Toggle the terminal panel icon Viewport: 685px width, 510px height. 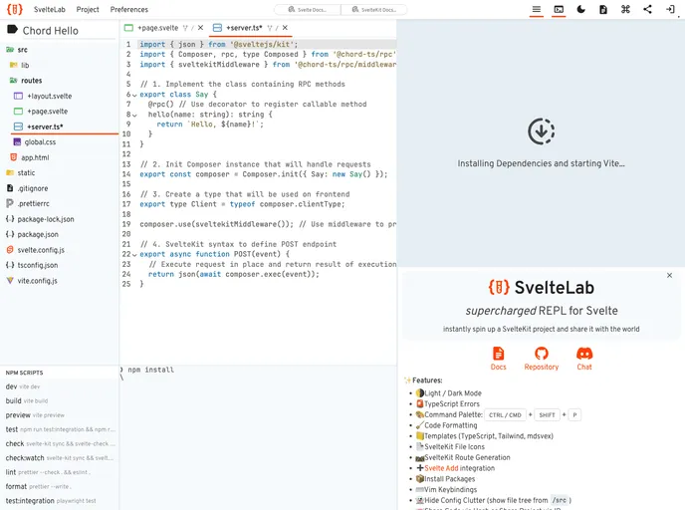559,9
